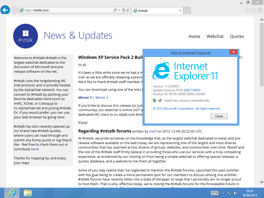Close About Internet Explorer with red X
This screenshot has width=264, height=198.
point(233,52)
